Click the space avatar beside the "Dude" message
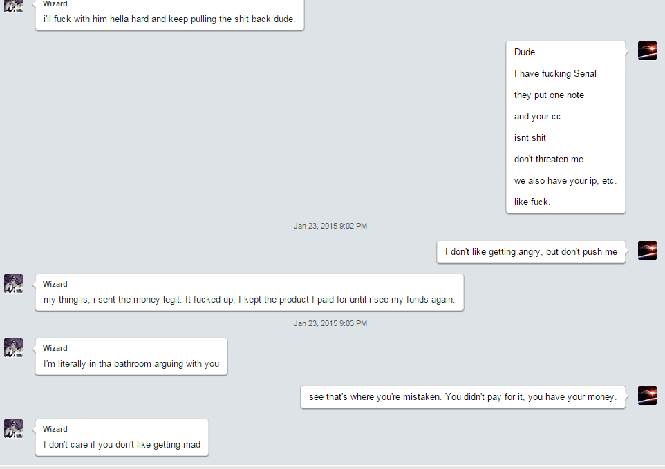 pos(647,51)
